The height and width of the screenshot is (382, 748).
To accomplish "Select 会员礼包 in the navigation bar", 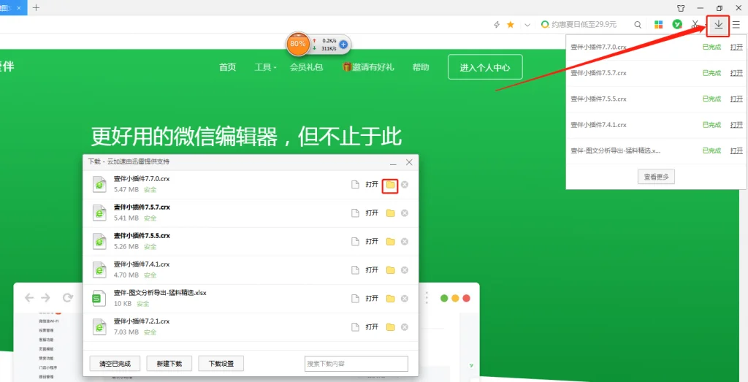I will coord(306,67).
